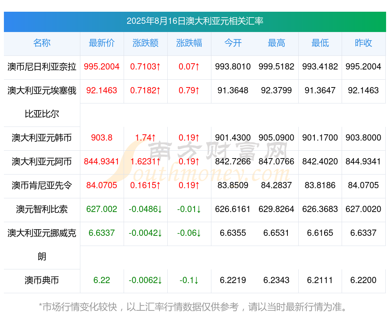Click the table title 2025年8月16日澳大利亚元相关汇率
This screenshot has height=319, width=390.
click(x=195, y=21)
